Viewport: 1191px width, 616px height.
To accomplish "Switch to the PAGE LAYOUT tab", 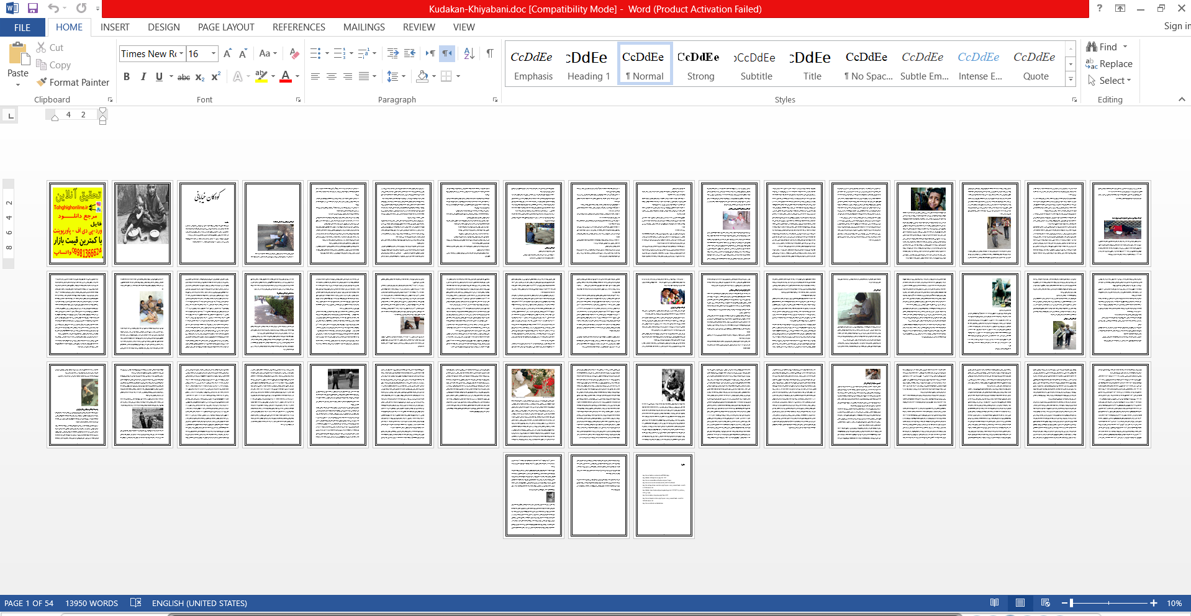I will (226, 27).
